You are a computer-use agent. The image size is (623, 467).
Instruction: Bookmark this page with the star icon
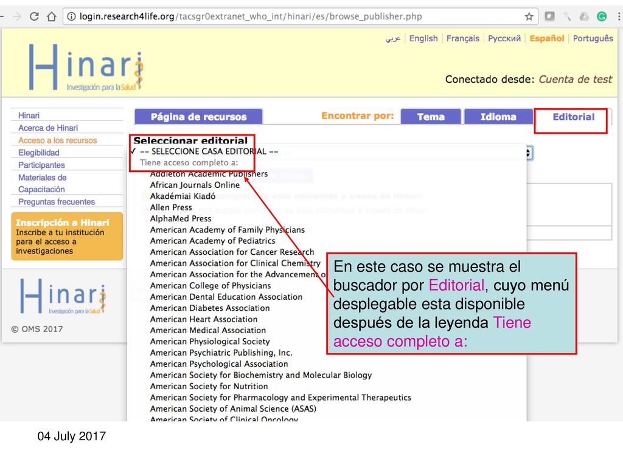(x=529, y=16)
